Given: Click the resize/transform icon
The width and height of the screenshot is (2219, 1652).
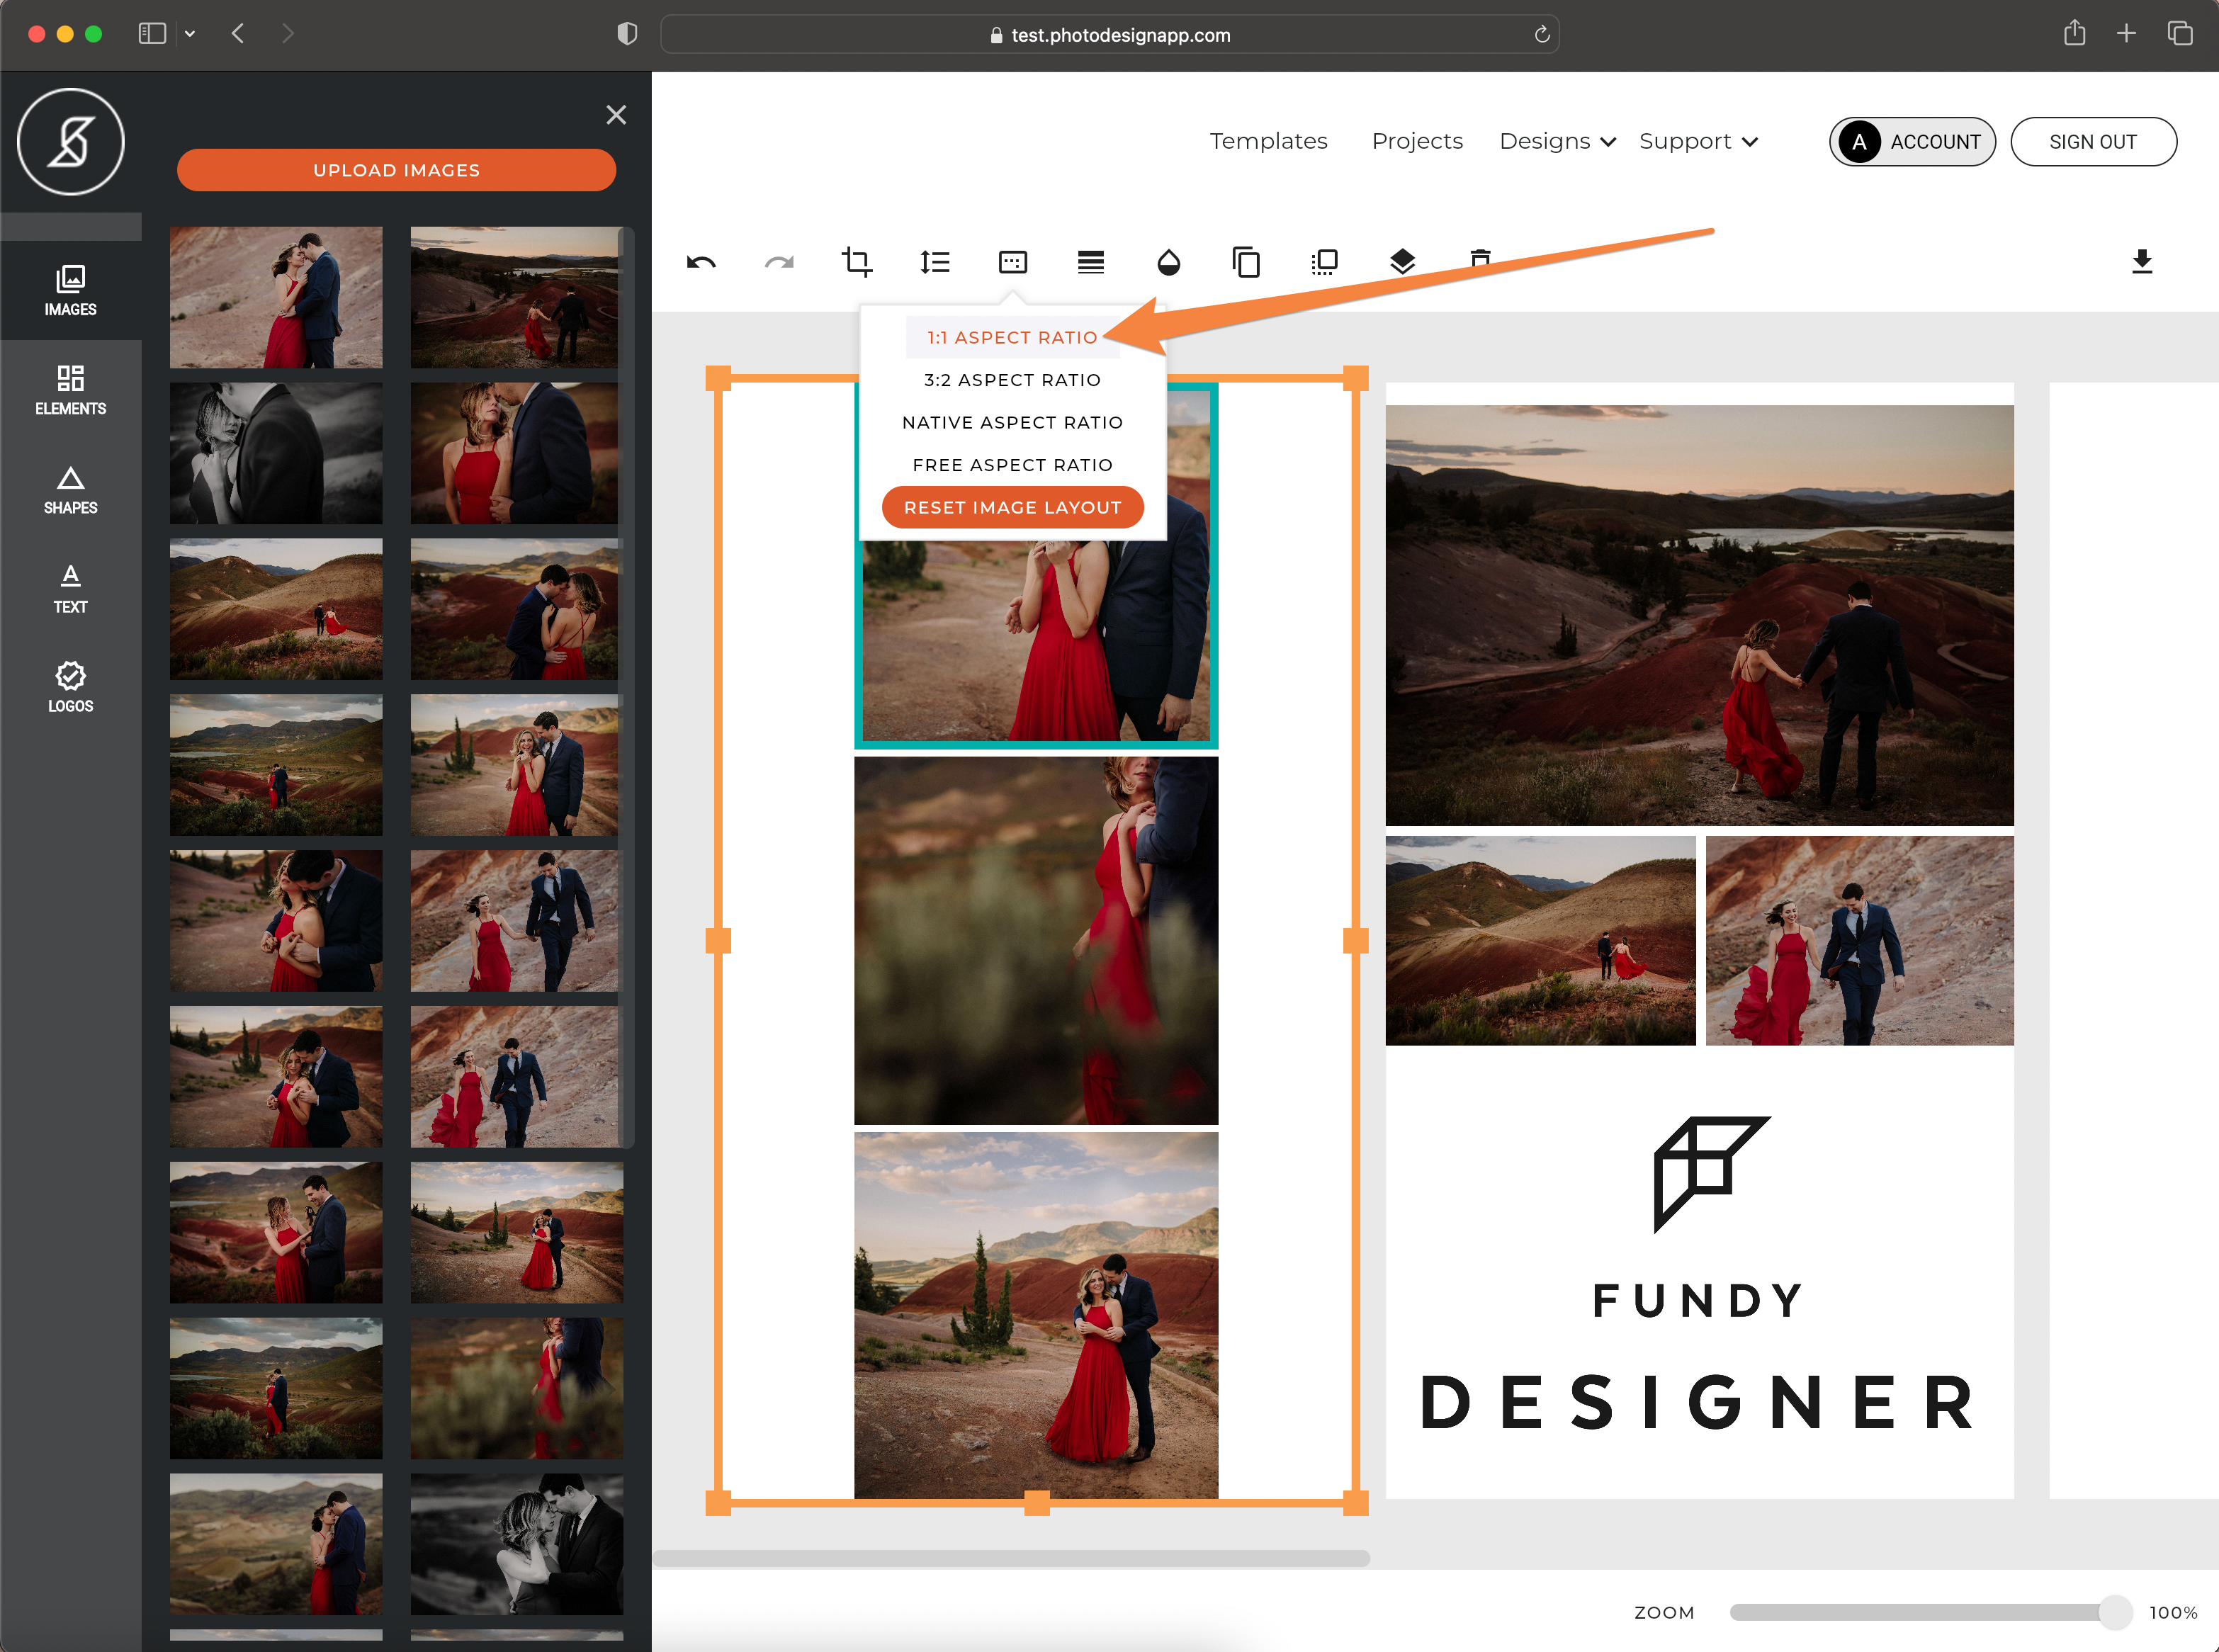Looking at the screenshot, I should [1322, 260].
